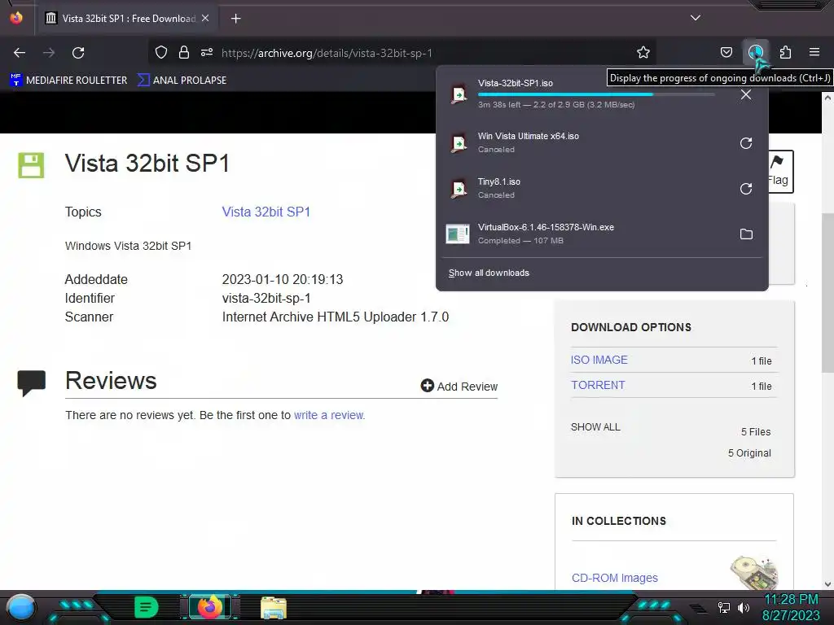Click the CD-ROM Images collection thumbnail
Viewport: 834px width, 625px height.
(754, 572)
